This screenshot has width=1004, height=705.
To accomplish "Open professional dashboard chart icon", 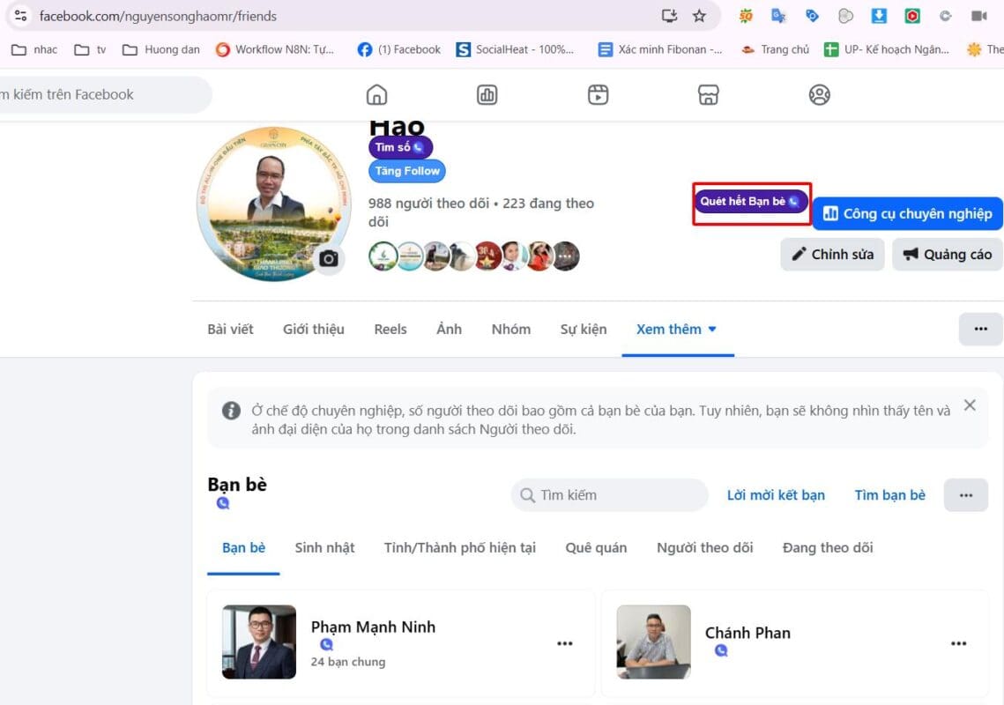I will (487, 95).
